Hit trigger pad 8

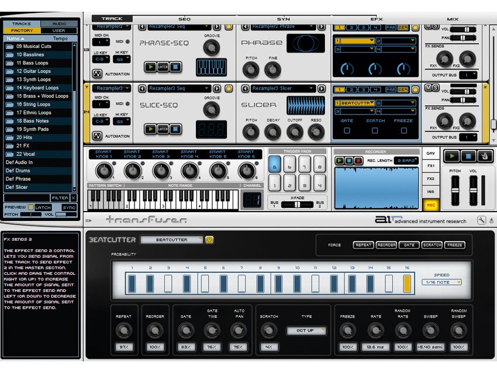319,164
